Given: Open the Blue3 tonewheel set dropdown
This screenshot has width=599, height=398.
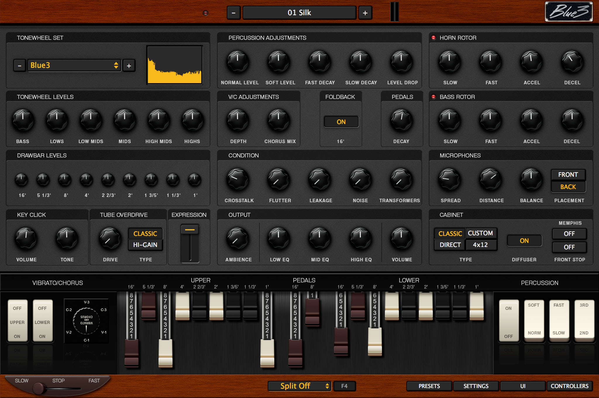Looking at the screenshot, I should coord(74,65).
